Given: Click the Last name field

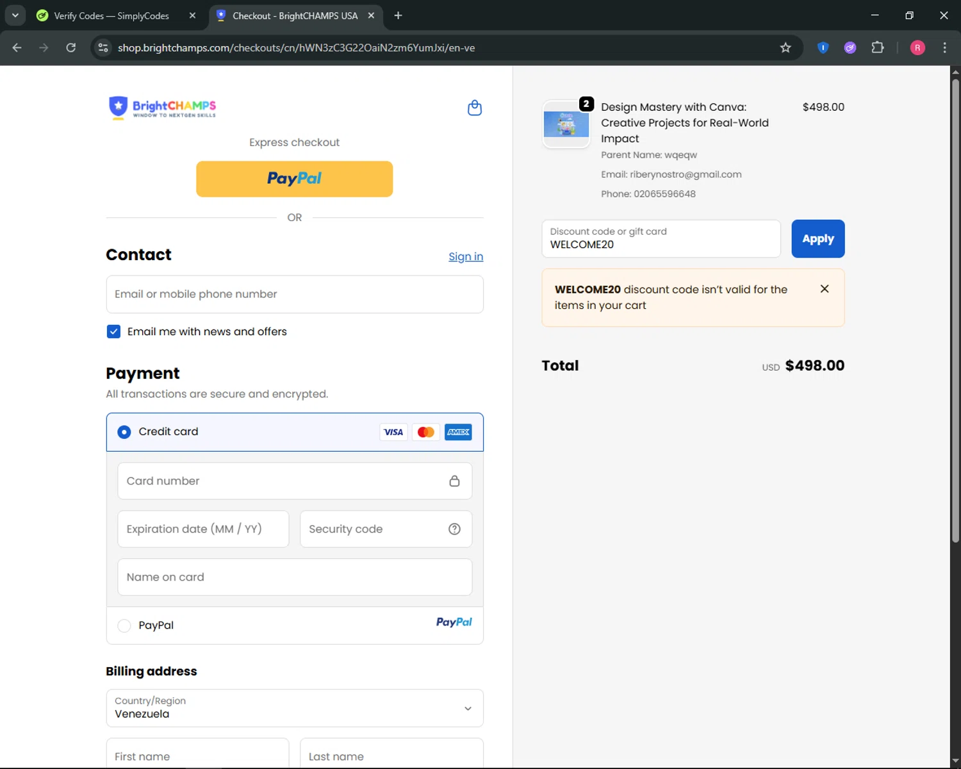Looking at the screenshot, I should (391, 754).
